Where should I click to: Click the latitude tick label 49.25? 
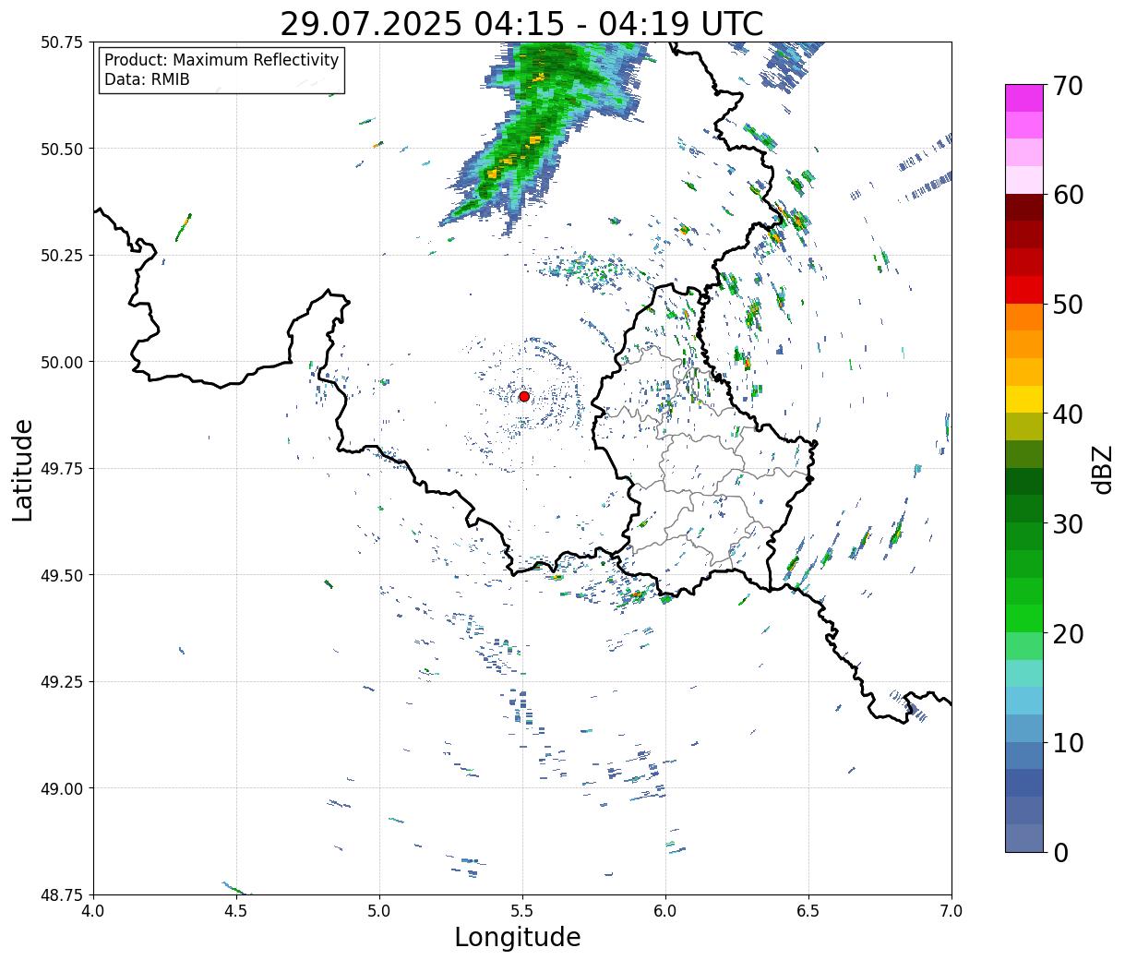[x=62, y=682]
